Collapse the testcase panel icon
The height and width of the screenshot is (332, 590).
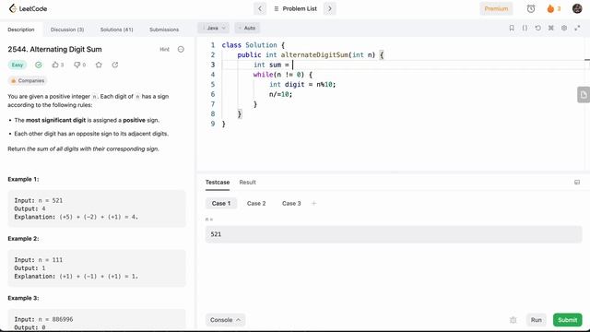577,183
